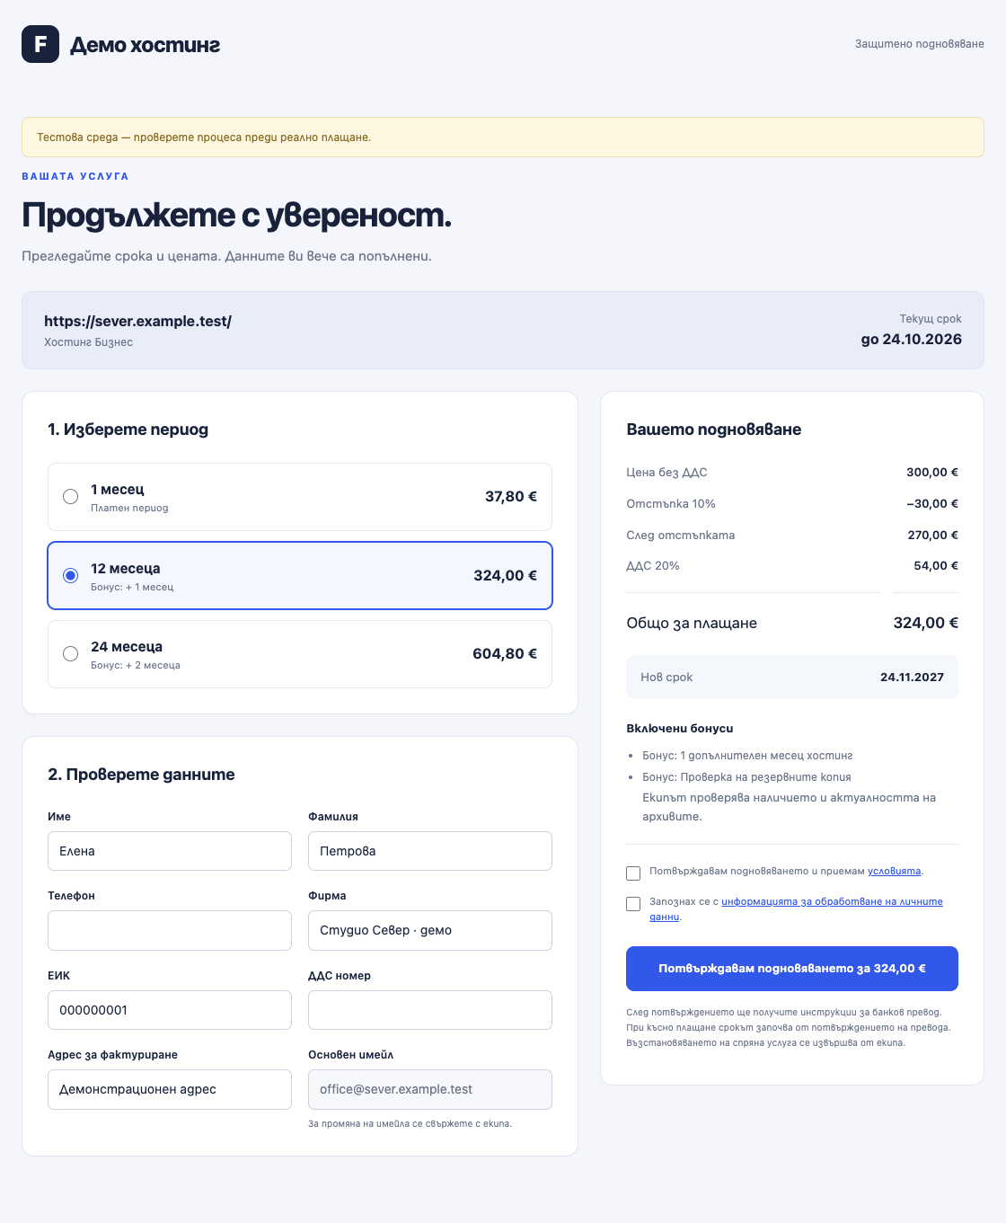Click the Основен имейл field

(x=430, y=1089)
